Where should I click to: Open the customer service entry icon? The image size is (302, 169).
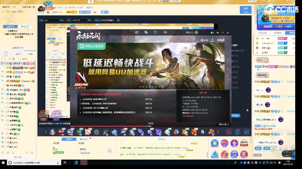tap(196, 33)
